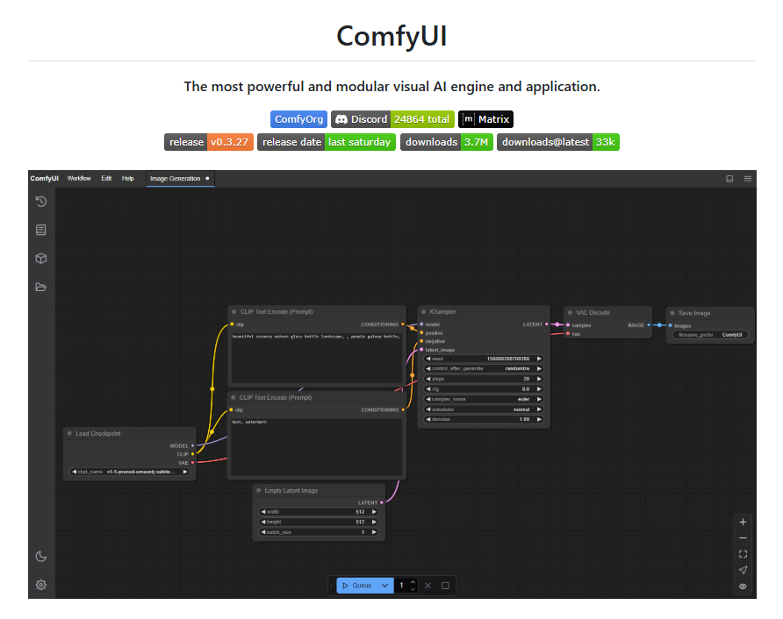
Task: Click positive prompt text area
Action: coord(317,358)
